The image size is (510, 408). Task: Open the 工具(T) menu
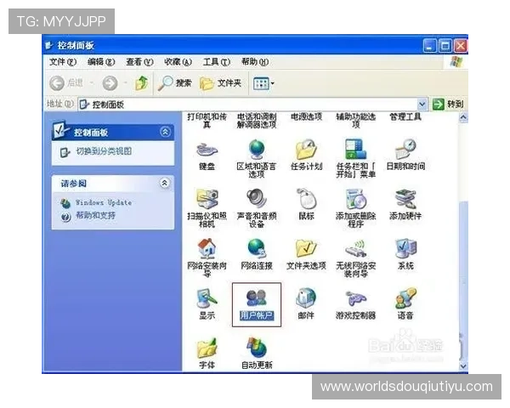(216, 62)
